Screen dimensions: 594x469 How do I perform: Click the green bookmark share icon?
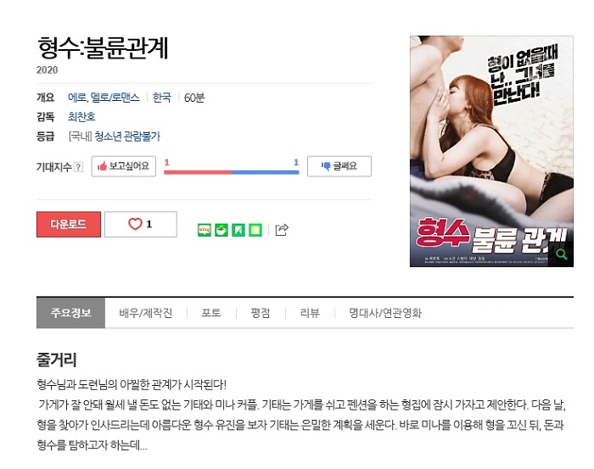pyautogui.click(x=238, y=230)
